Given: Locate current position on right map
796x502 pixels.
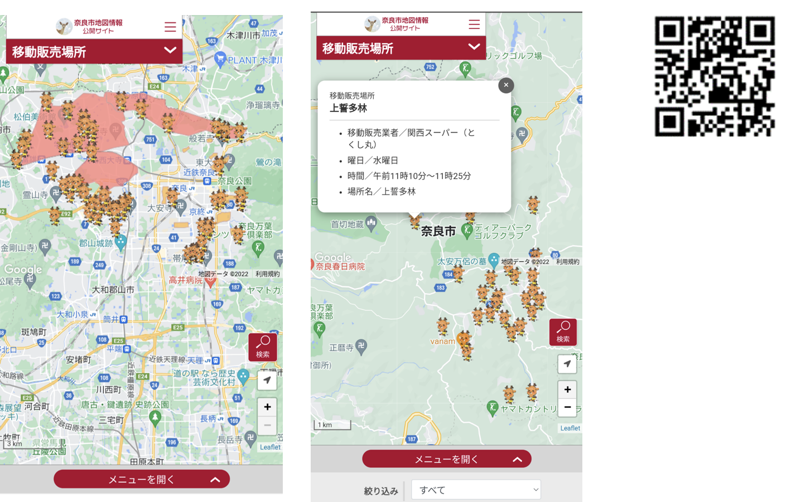Looking at the screenshot, I should [567, 364].
